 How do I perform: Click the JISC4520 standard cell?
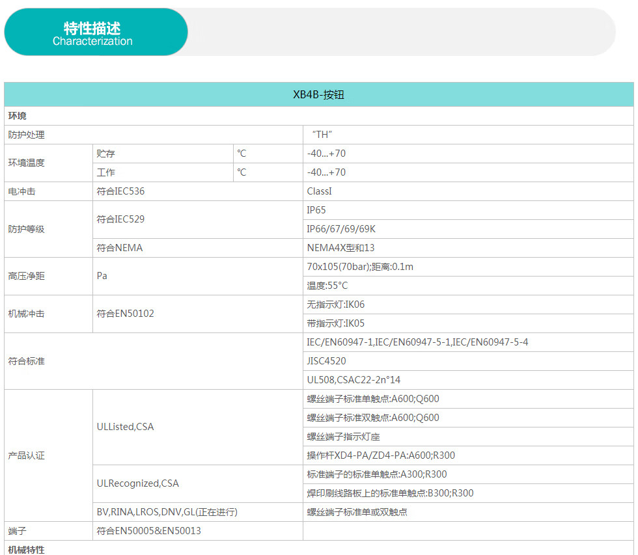(x=326, y=361)
